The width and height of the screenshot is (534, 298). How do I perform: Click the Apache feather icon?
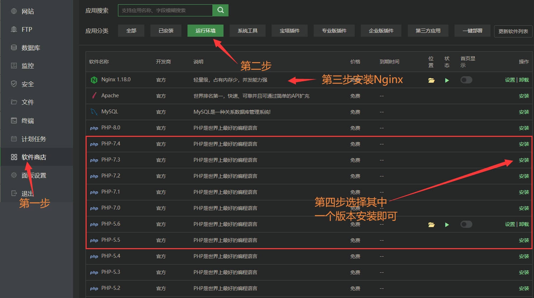click(94, 96)
